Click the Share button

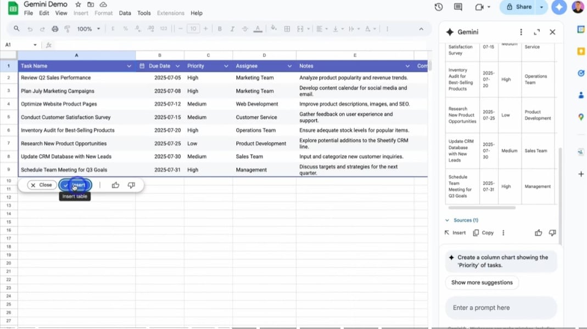pos(519,7)
